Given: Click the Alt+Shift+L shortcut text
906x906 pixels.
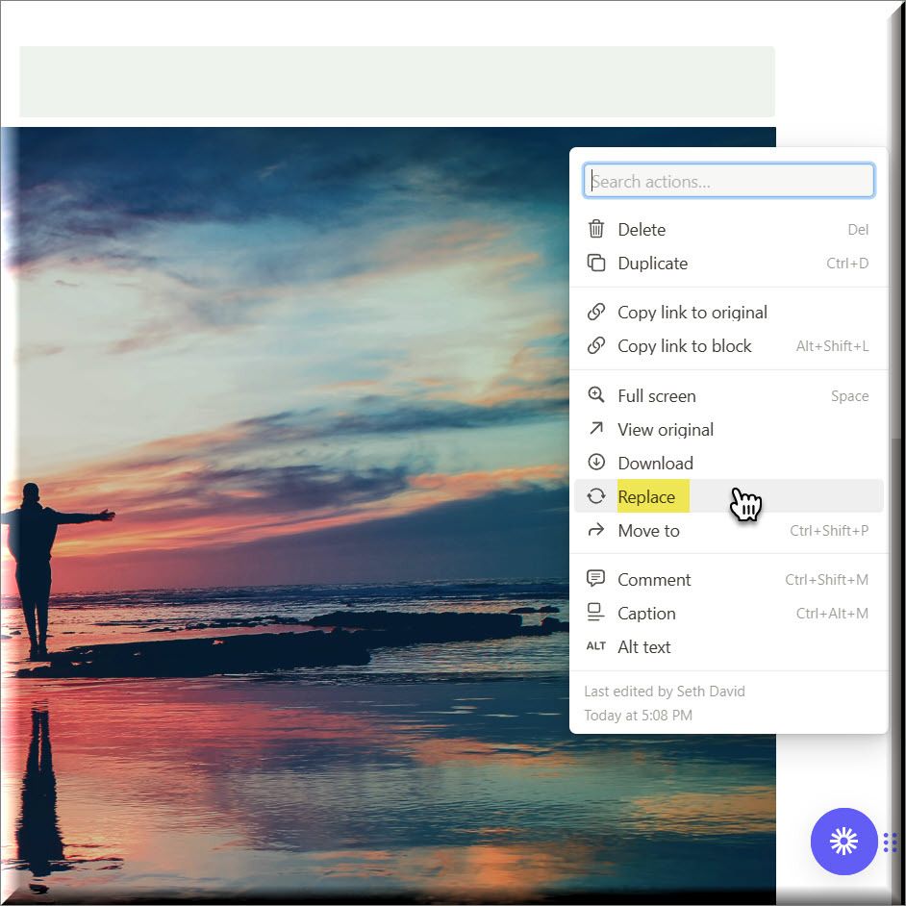Looking at the screenshot, I should click(x=832, y=345).
